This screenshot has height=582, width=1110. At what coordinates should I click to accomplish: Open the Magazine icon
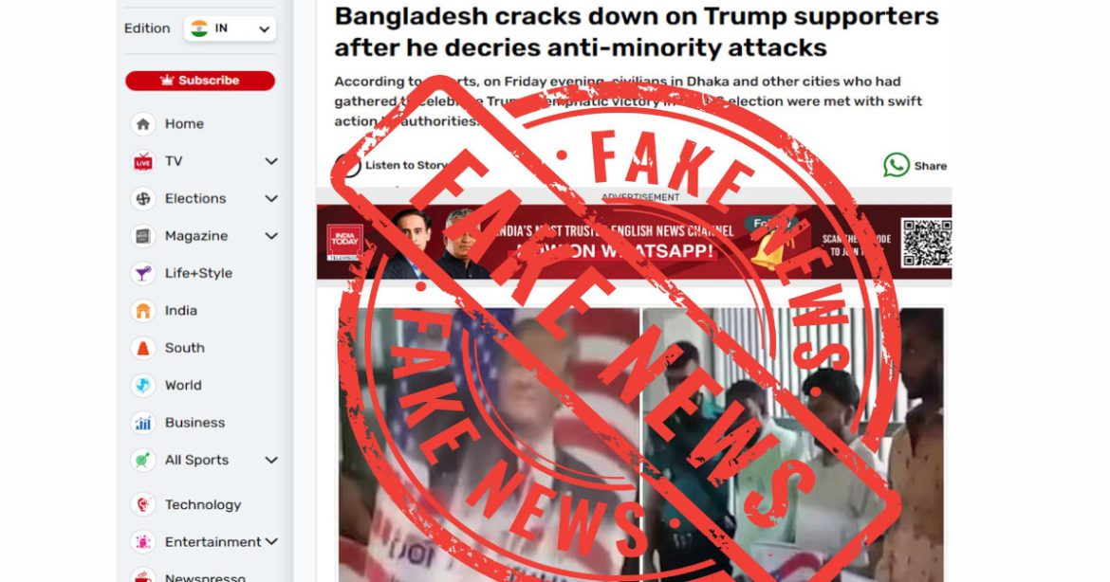(x=143, y=236)
